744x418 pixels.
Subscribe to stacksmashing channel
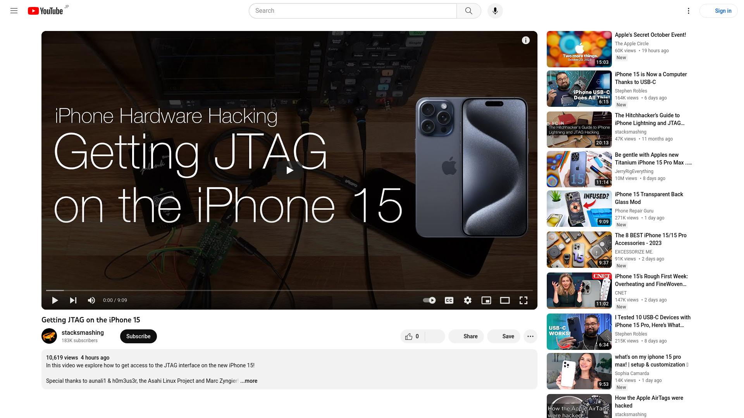138,336
